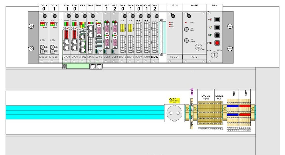Click the black G push button on TKP 4
The image size is (285, 155).
pos(217,35)
